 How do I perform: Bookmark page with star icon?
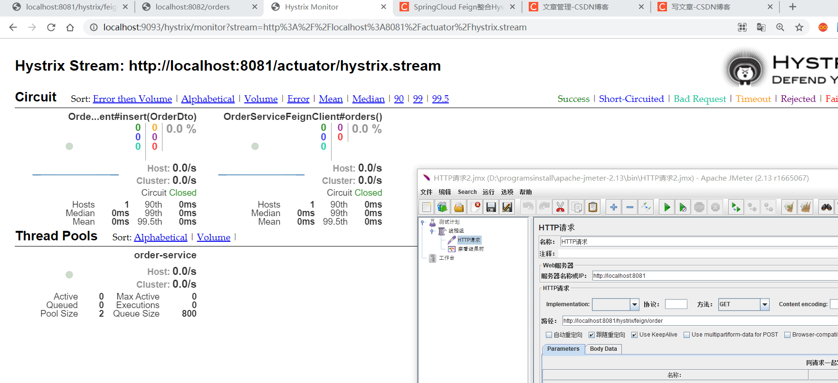(x=799, y=27)
